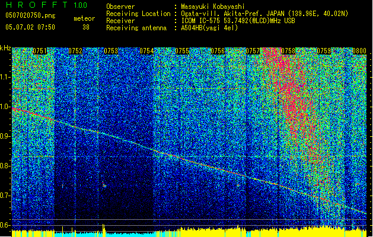The height and width of the screenshot is (237, 373).
Task: Click the 0751 time marker
Action: pyautogui.click(x=40, y=51)
